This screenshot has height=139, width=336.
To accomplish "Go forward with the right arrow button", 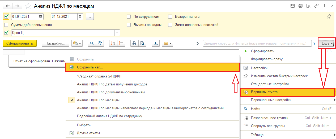I will 17,6.
